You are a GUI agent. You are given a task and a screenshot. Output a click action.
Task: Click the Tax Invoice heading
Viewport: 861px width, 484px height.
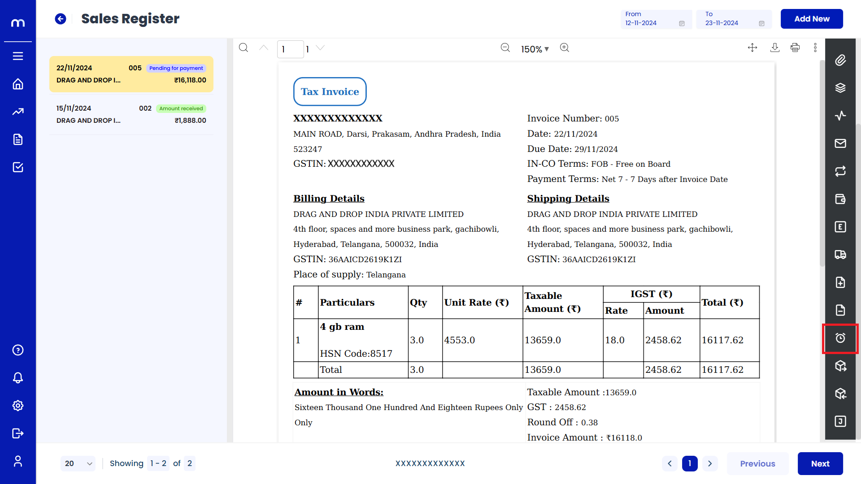[x=330, y=91]
